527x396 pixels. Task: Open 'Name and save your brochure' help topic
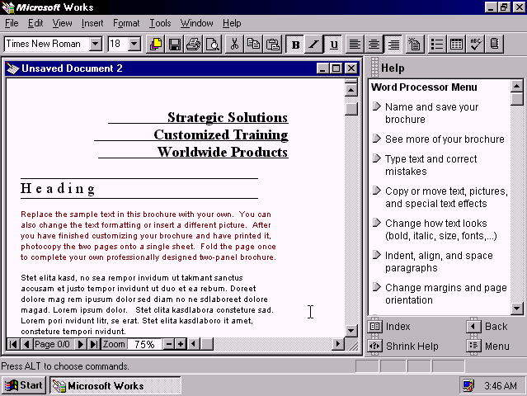tap(431, 113)
